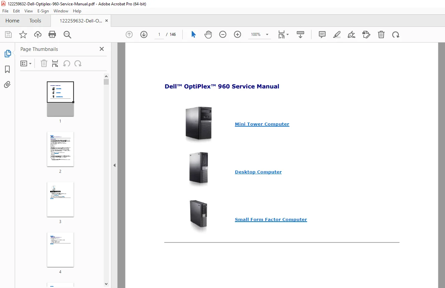The image size is (445, 288).
Task: Click the icon right of thumbnails trash
Action: [55, 64]
